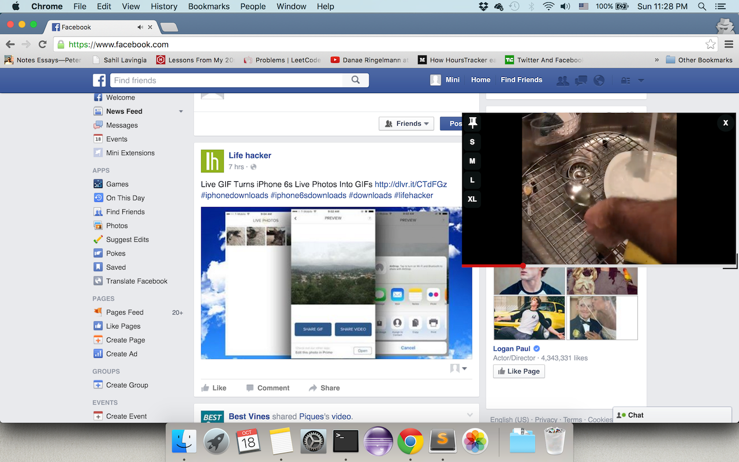Expand bookmarks overflow chevron
The height and width of the screenshot is (462, 739).
(x=656, y=60)
